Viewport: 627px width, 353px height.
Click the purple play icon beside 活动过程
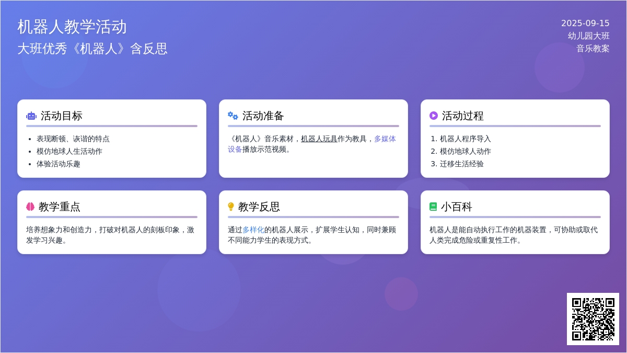pos(434,116)
